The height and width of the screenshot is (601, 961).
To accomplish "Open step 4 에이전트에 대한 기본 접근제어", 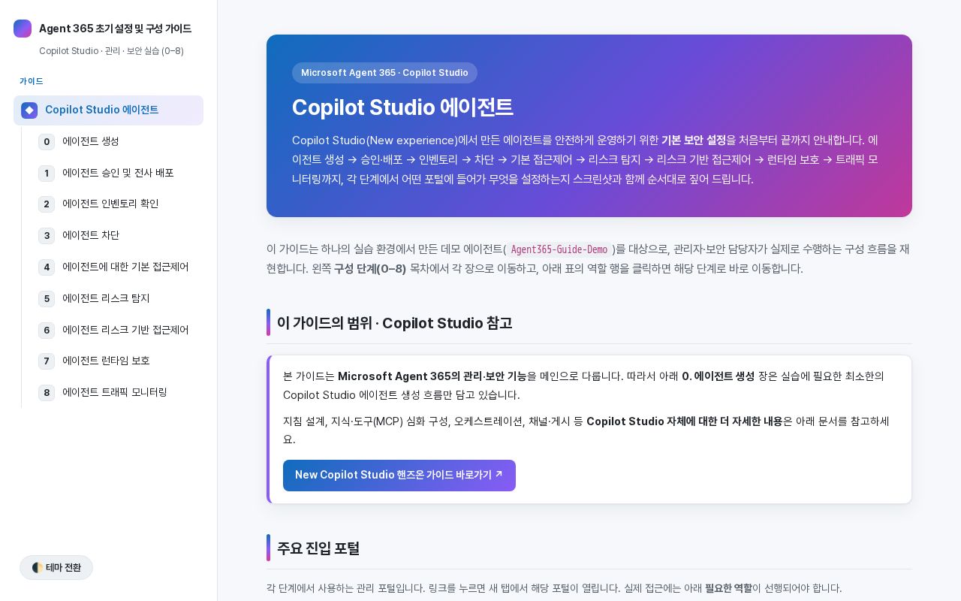I will tap(118, 267).
